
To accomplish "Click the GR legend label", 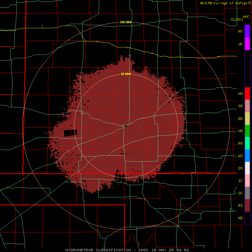I will click(x=240, y=106).
